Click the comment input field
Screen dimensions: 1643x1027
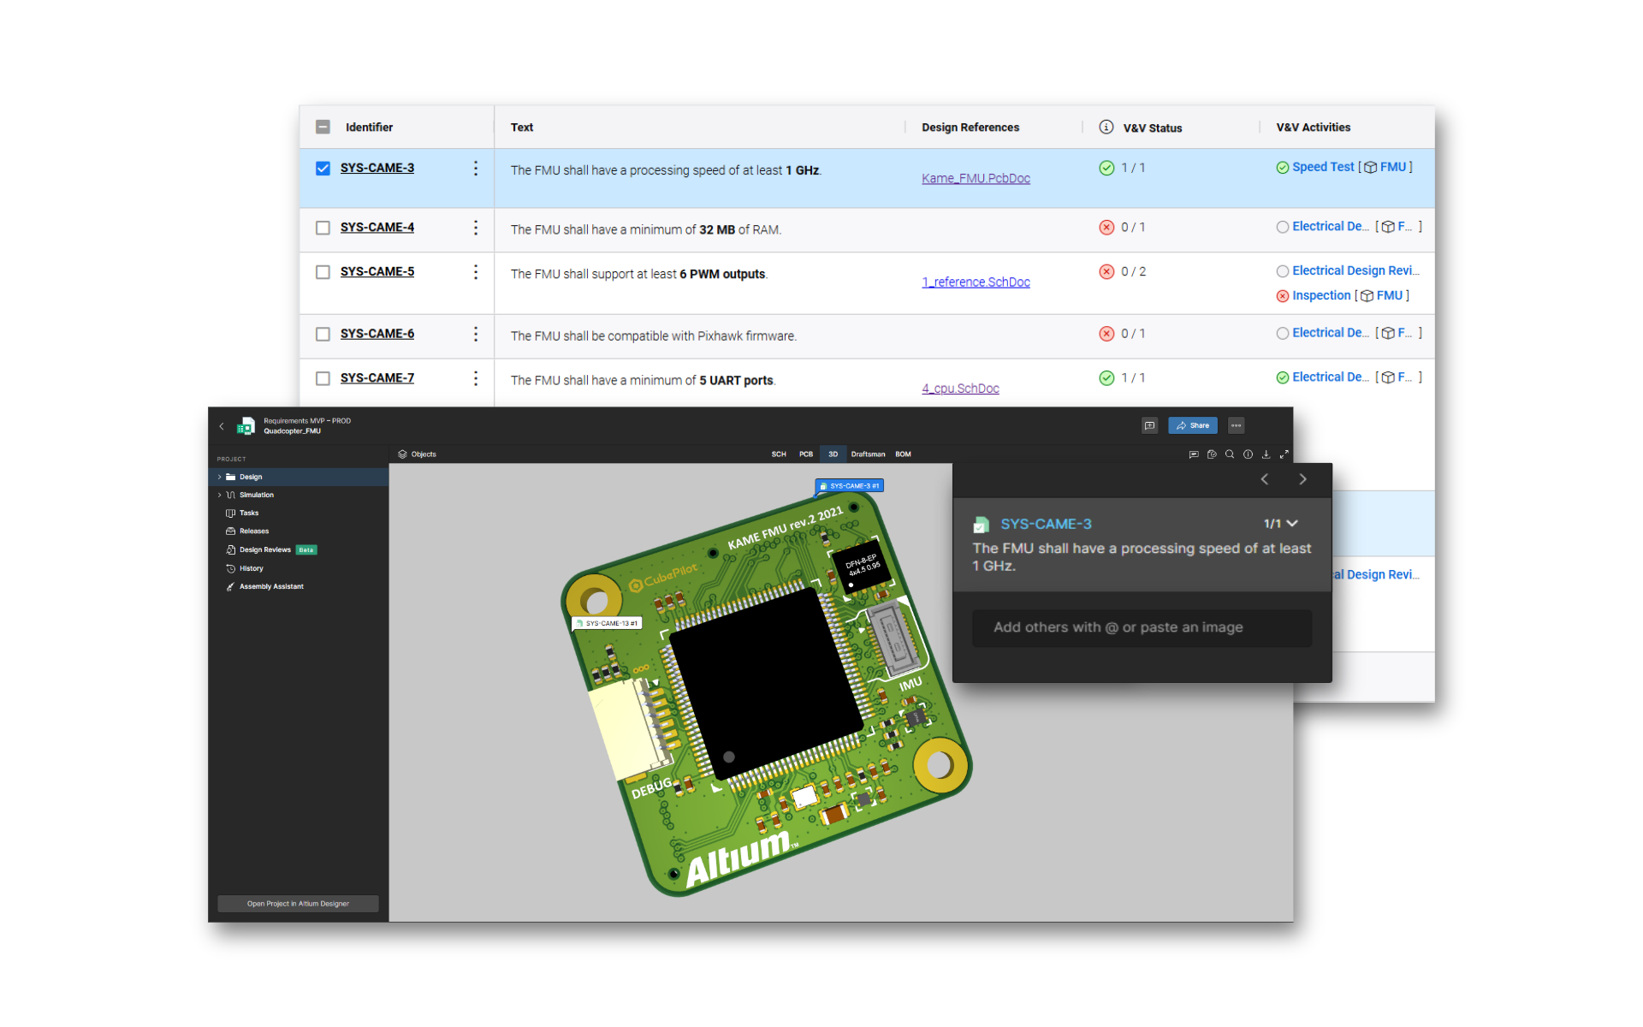tap(1141, 627)
